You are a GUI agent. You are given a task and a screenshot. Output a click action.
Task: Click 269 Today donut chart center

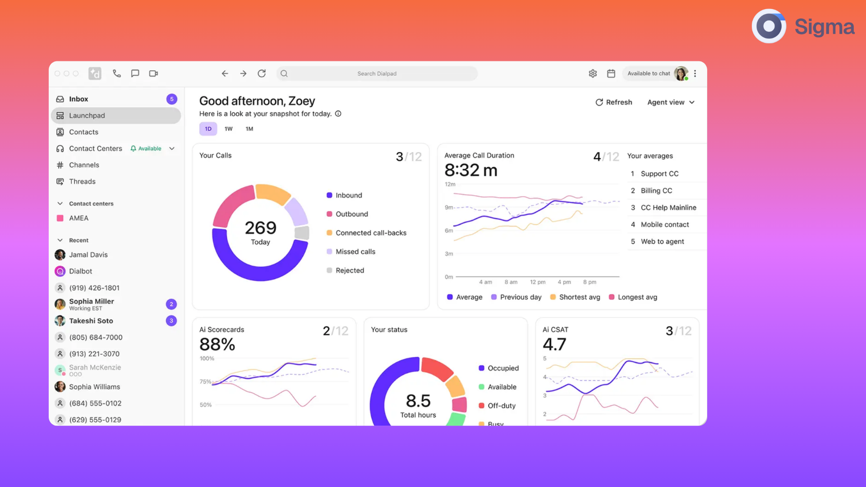click(x=260, y=232)
